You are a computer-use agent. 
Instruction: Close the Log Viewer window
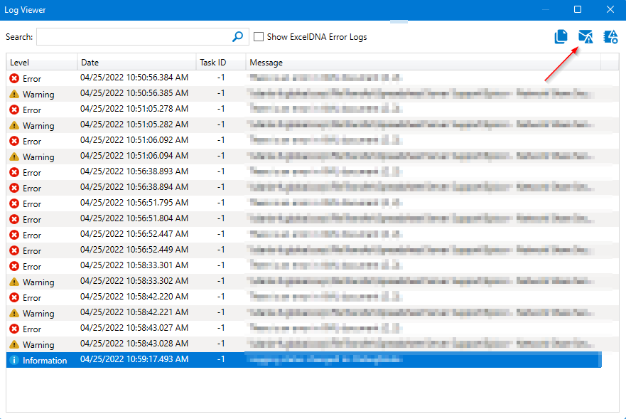pyautogui.click(x=610, y=9)
